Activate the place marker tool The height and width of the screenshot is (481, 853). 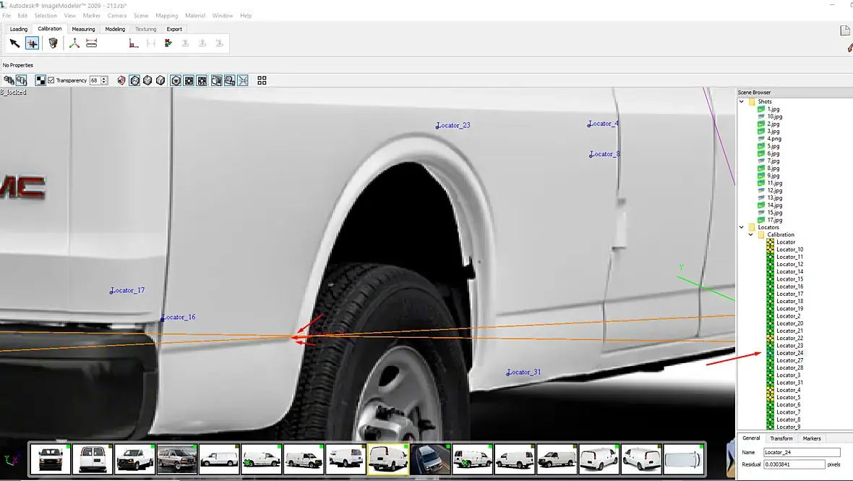tap(33, 43)
